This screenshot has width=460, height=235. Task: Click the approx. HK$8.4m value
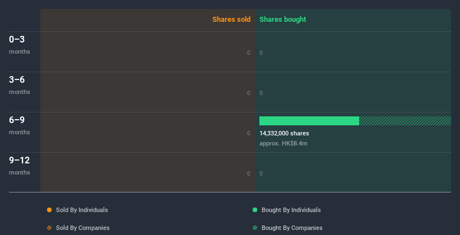point(284,144)
